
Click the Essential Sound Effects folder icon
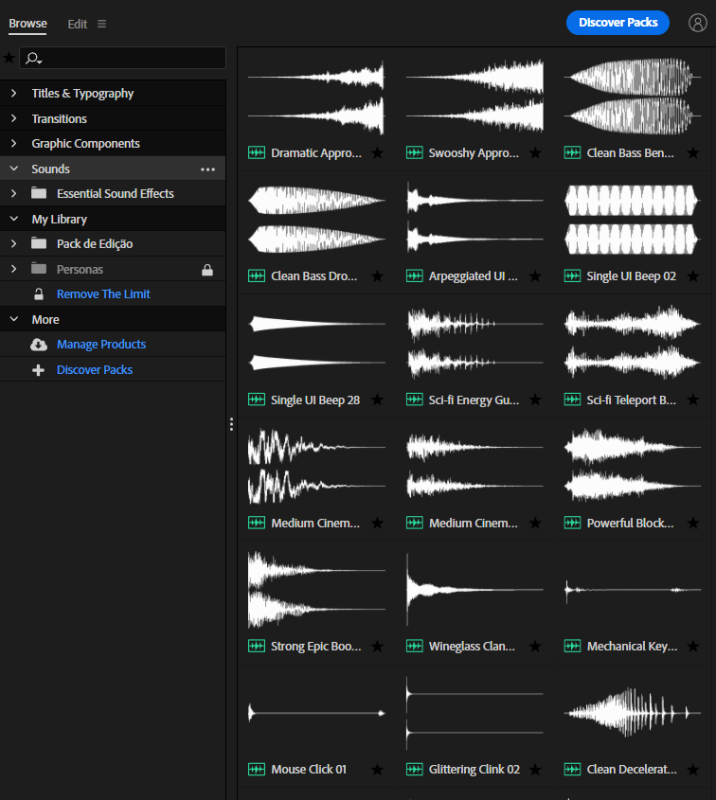click(x=39, y=193)
